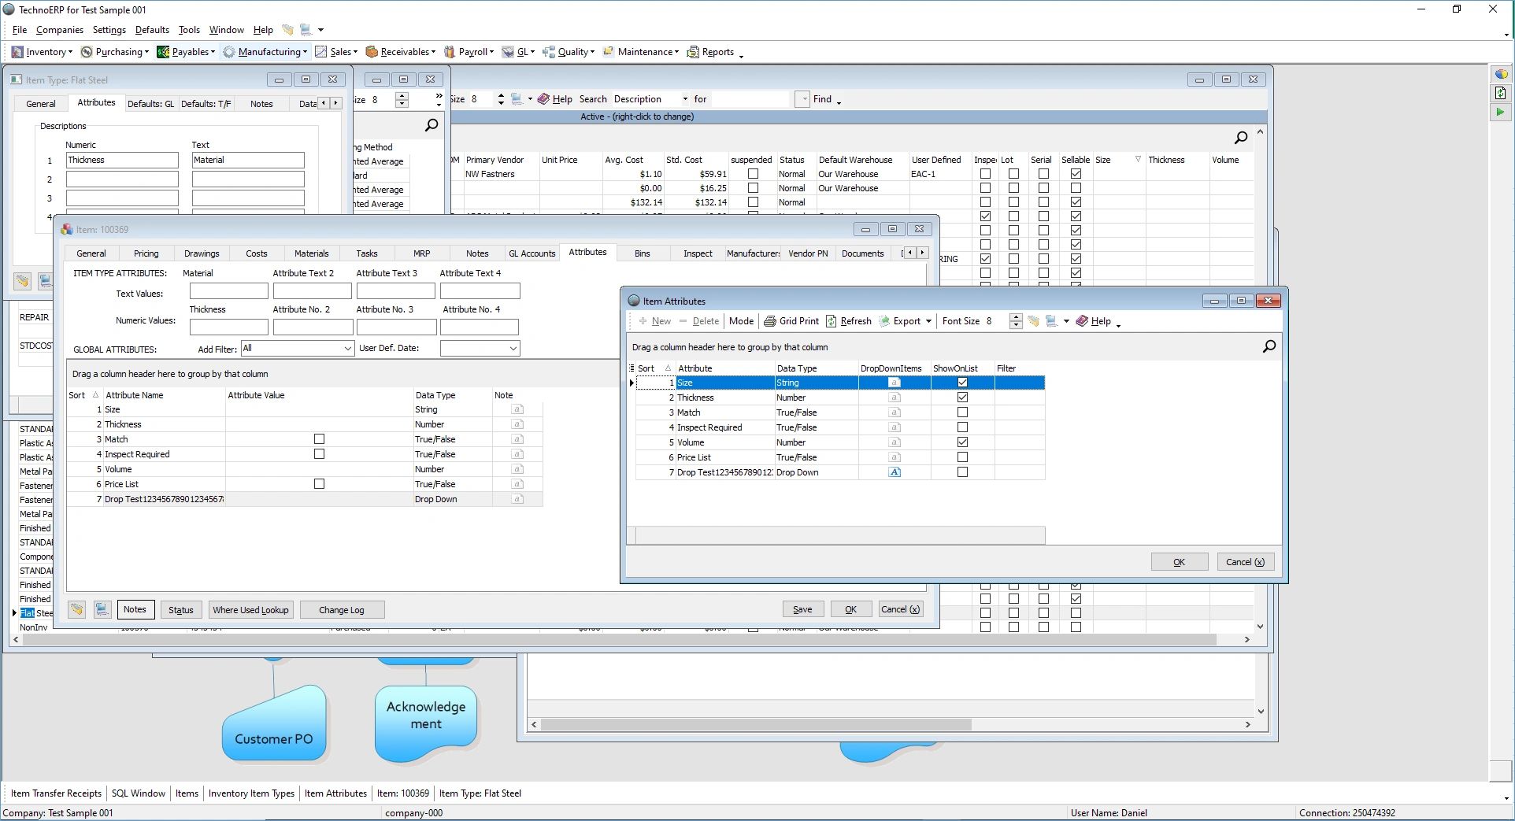Click Save in Item 100369 window
This screenshot has width=1515, height=821.
(802, 609)
